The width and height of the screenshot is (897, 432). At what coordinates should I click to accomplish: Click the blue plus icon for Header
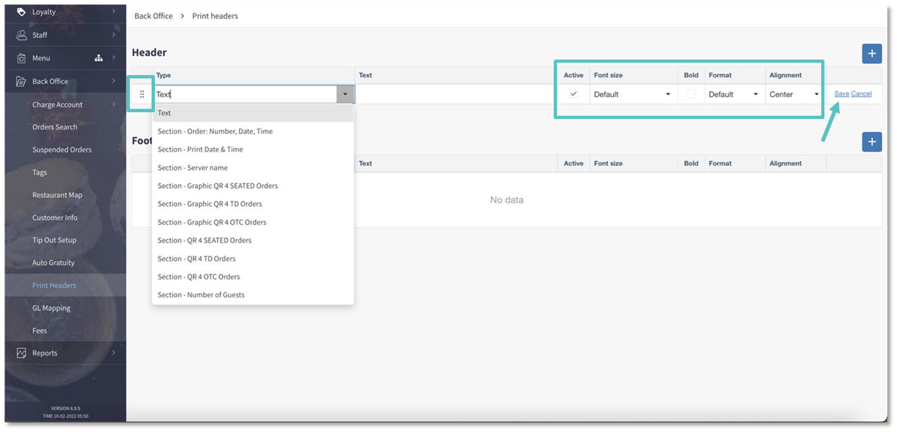pyautogui.click(x=872, y=53)
